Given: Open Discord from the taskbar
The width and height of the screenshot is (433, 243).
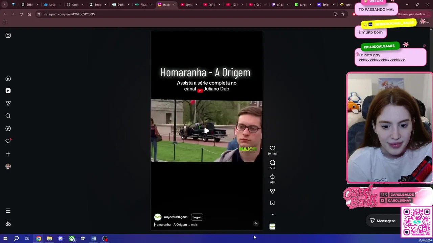Looking at the screenshot, I should pyautogui.click(x=61, y=239).
